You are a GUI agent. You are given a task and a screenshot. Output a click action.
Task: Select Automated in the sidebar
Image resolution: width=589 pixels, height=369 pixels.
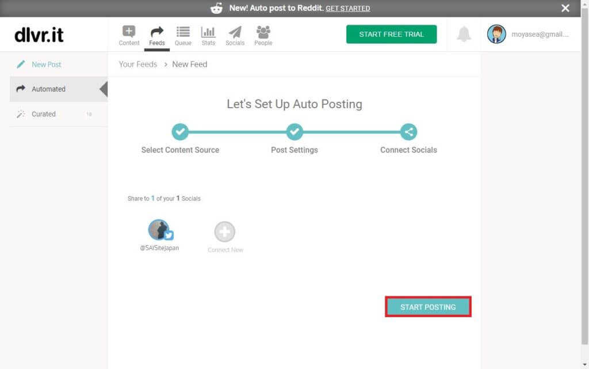48,89
